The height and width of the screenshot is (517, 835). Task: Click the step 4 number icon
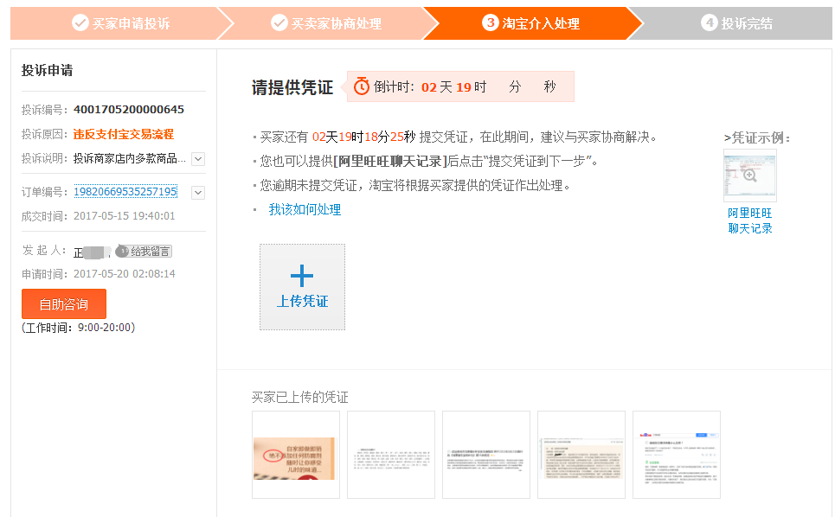709,22
